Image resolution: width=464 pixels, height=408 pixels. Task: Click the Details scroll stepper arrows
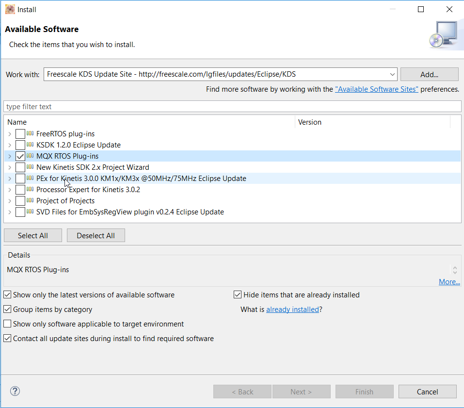point(455,270)
